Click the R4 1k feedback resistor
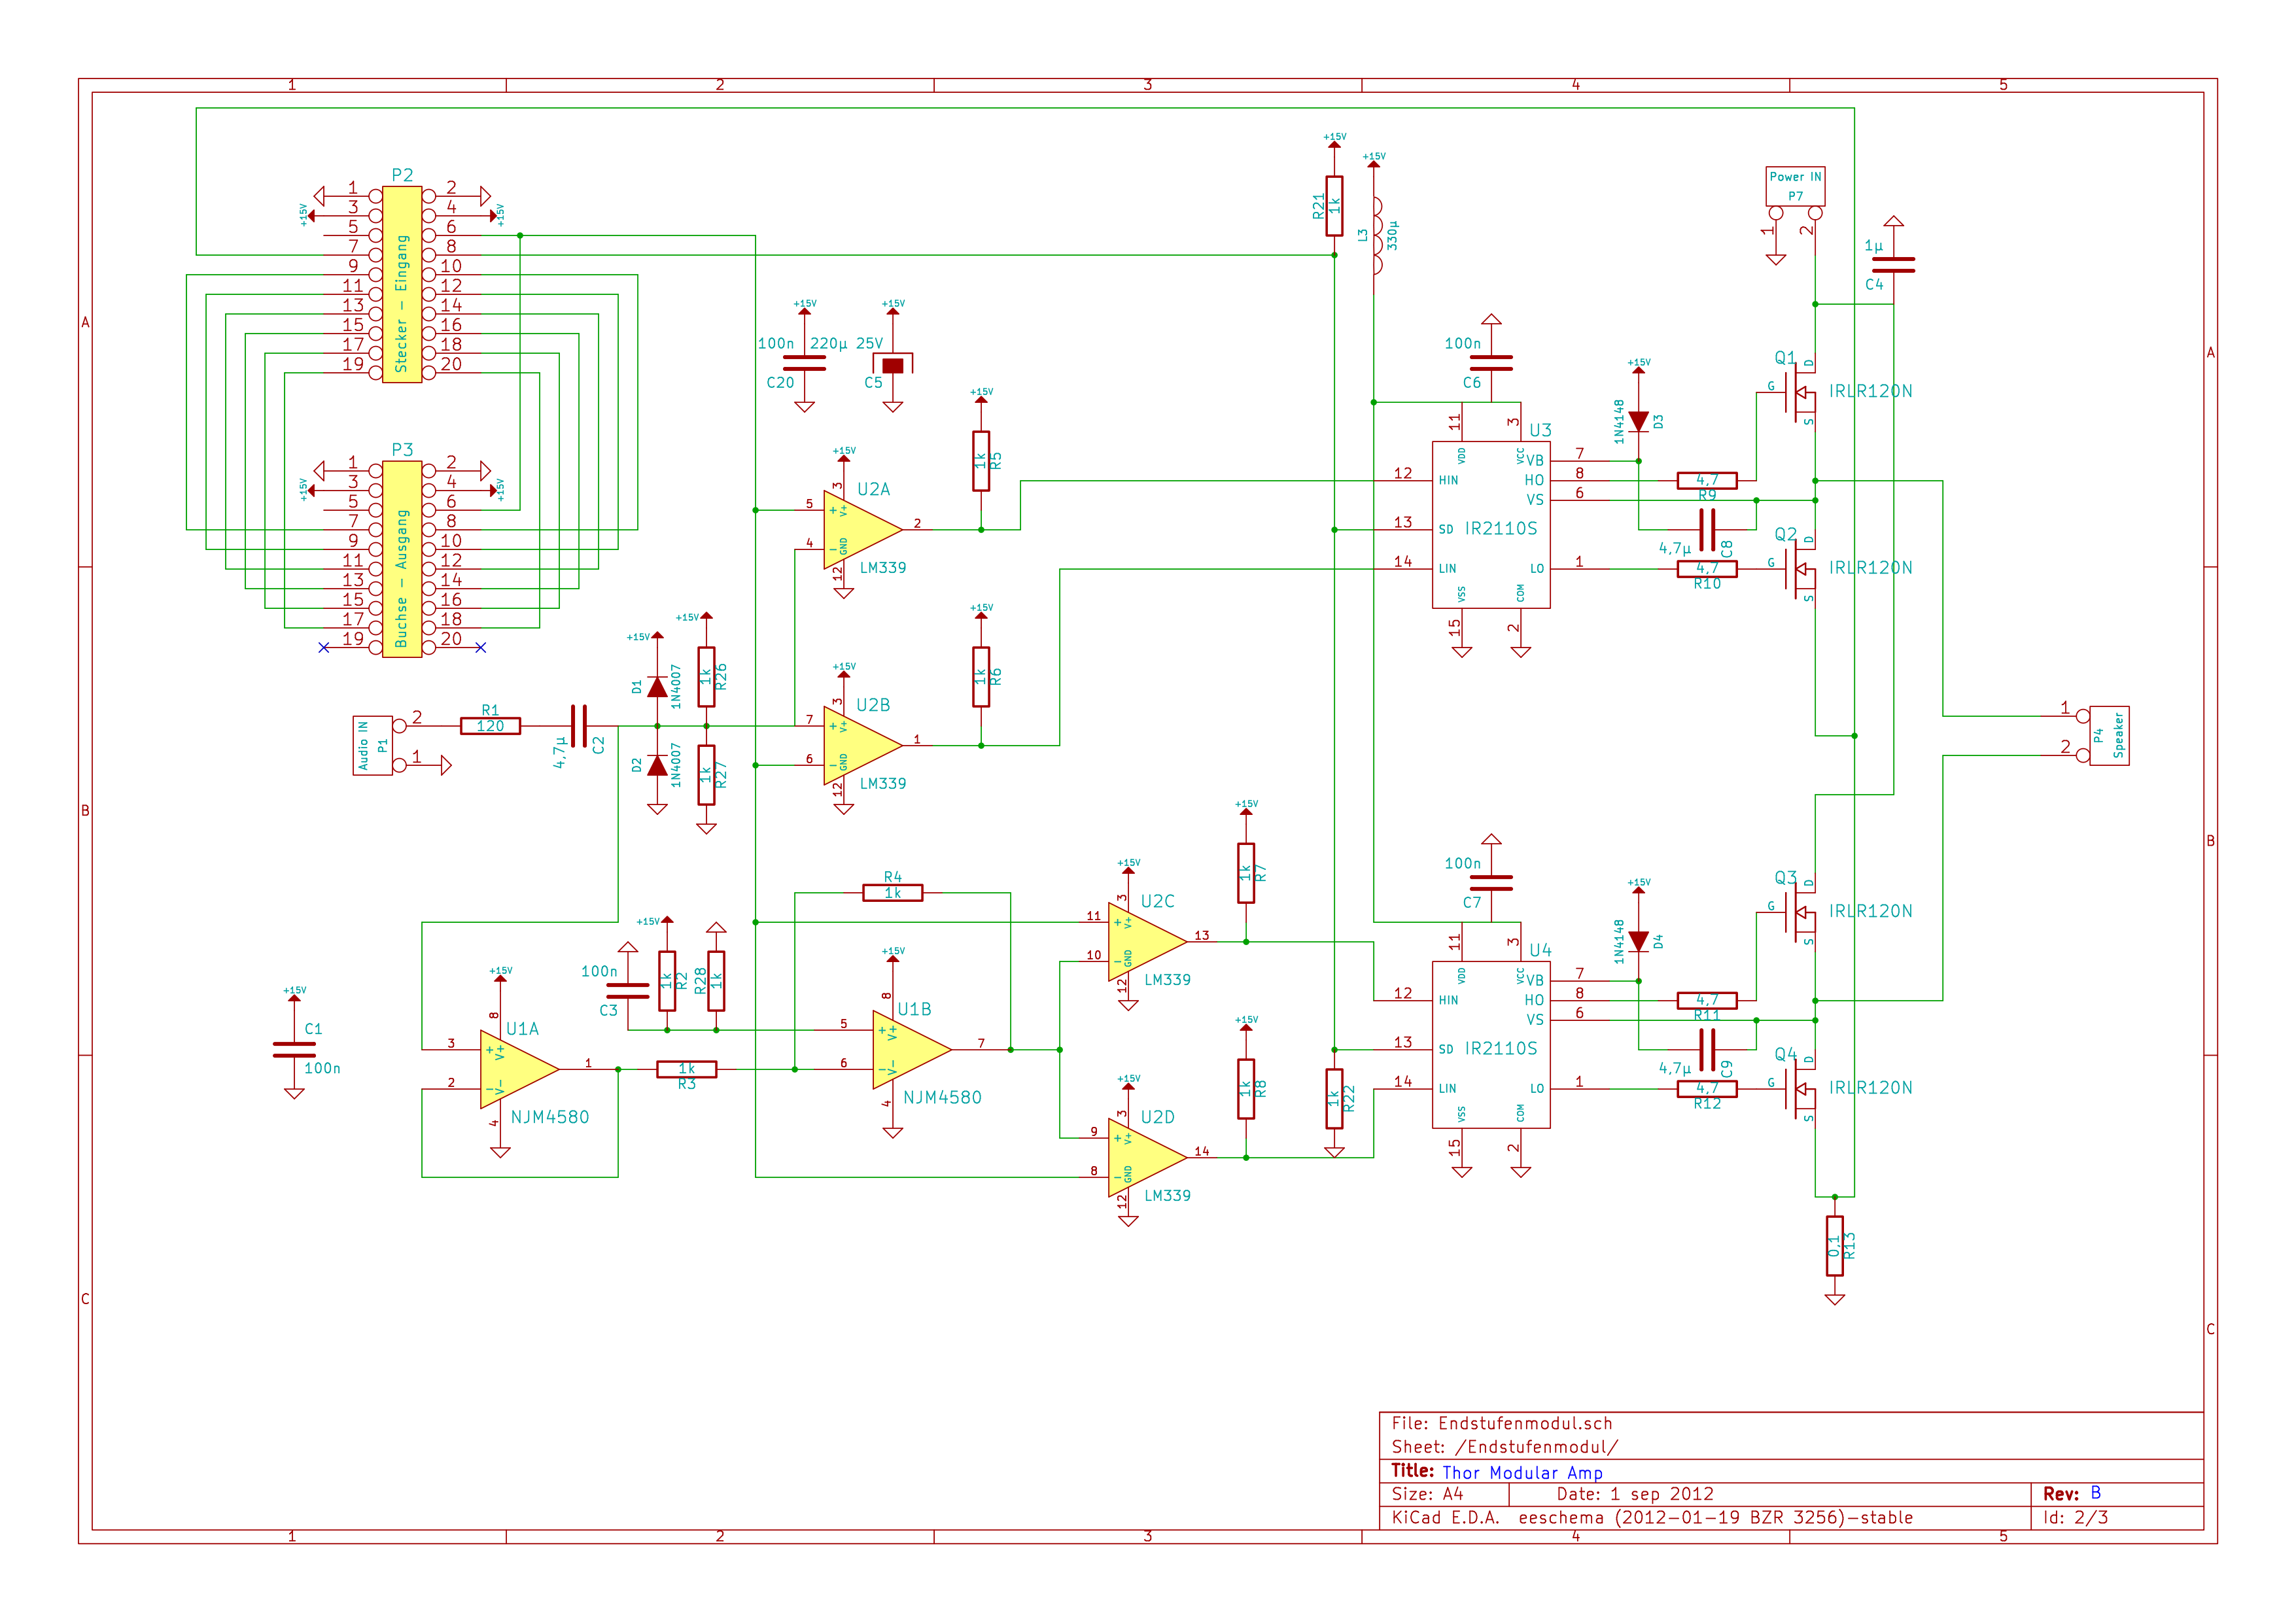 tap(892, 892)
